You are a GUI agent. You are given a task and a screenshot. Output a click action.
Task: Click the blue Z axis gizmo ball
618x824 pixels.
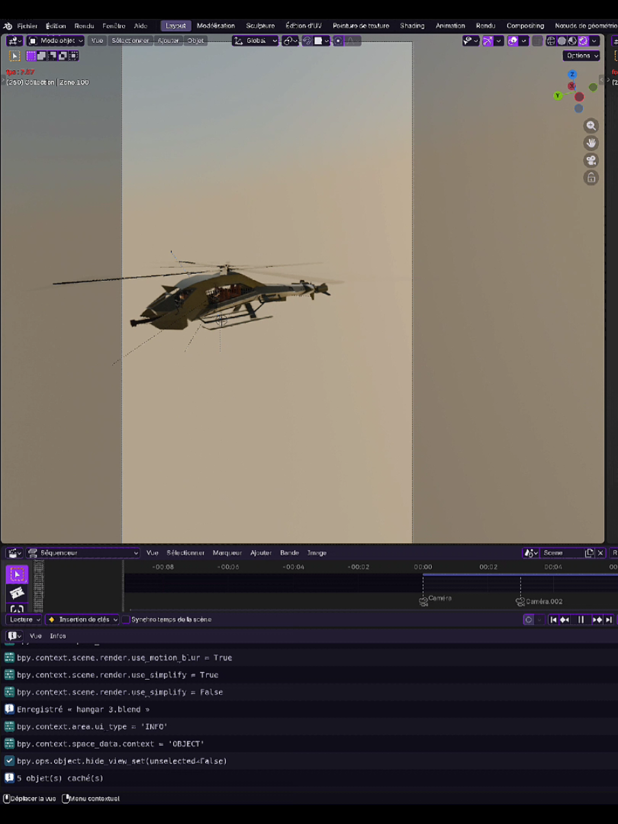573,75
